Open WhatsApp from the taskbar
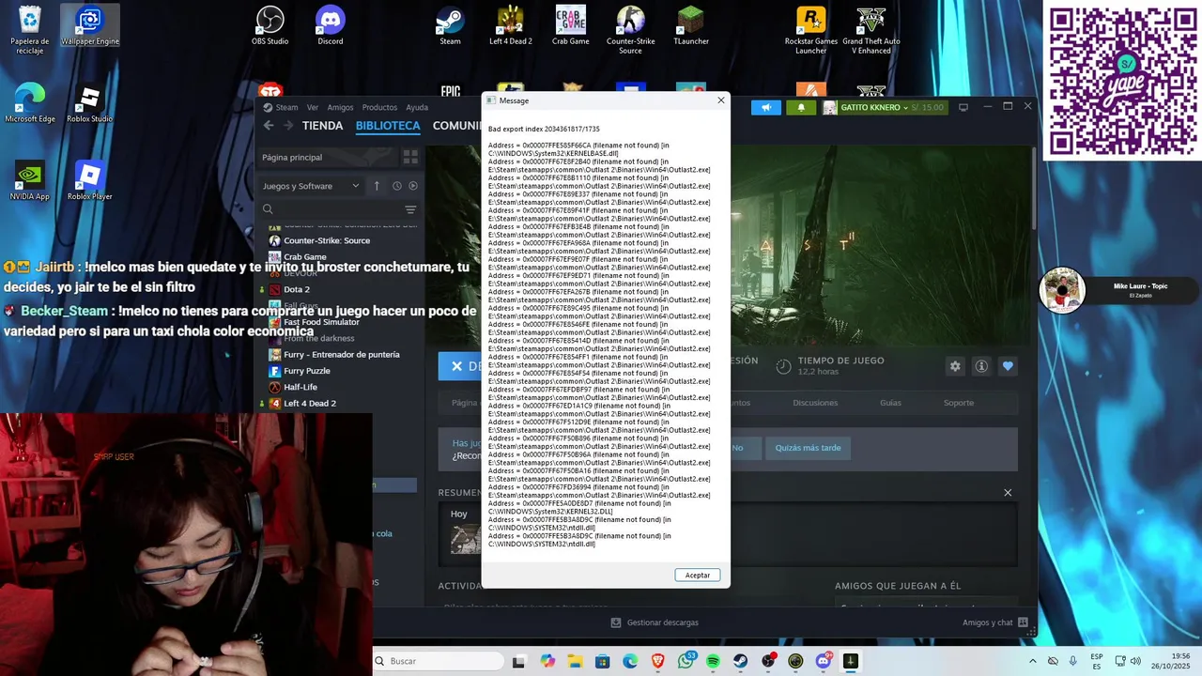This screenshot has height=676, width=1202. [x=686, y=661]
